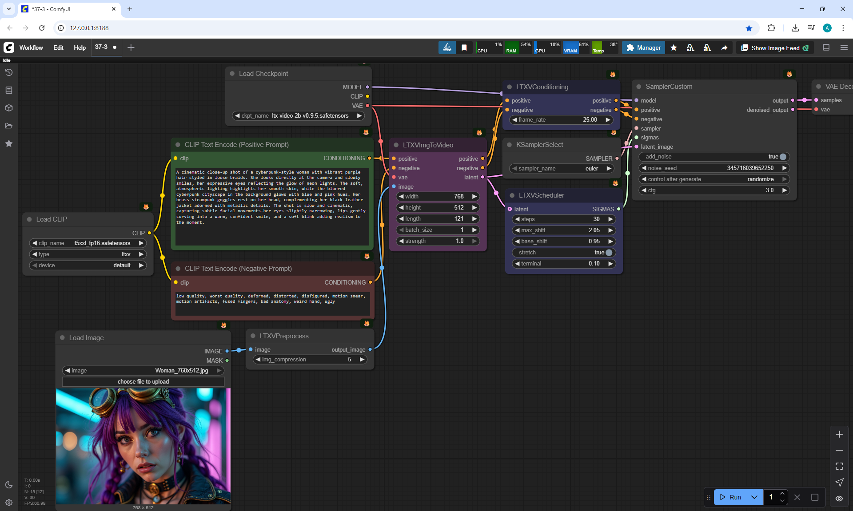Click the positive prompt text area
Viewport: 853px width, 511px height.
pos(271,206)
